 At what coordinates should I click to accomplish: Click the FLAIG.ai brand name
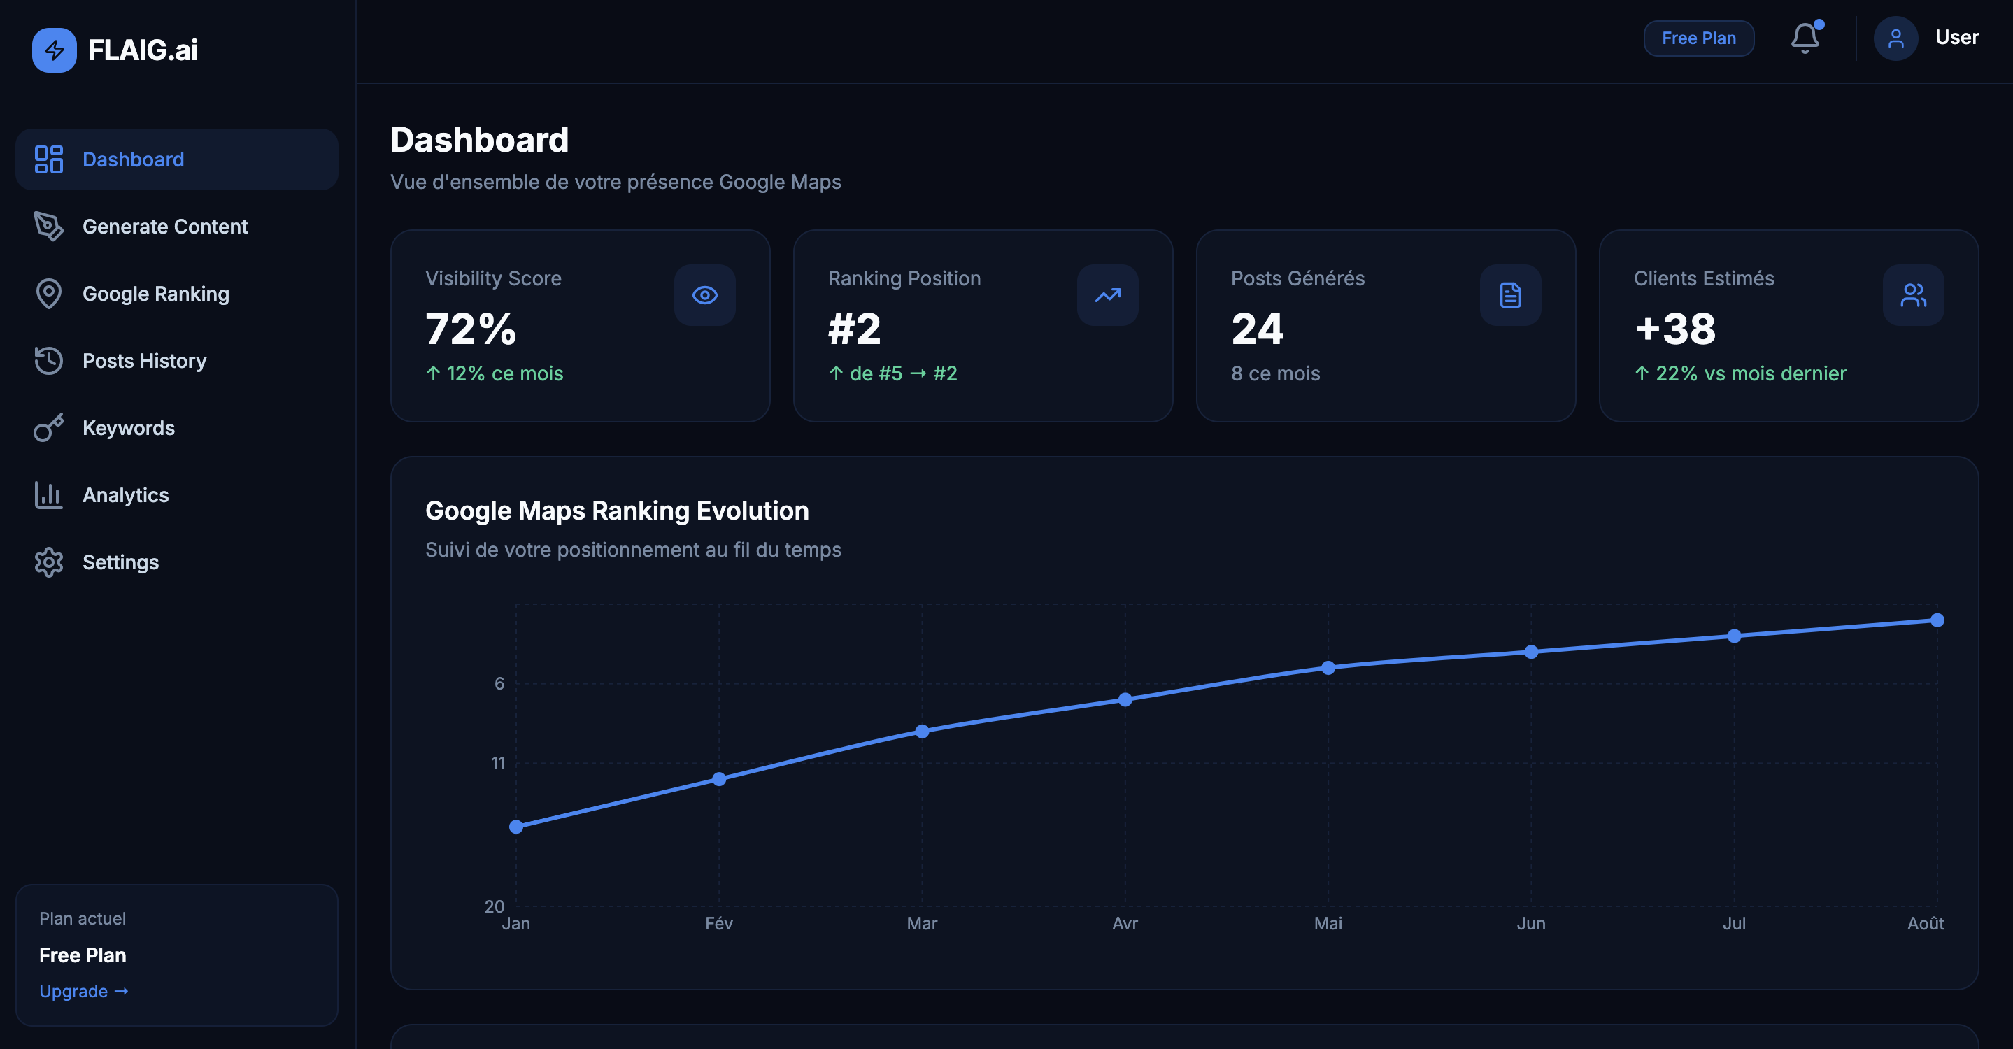(143, 50)
